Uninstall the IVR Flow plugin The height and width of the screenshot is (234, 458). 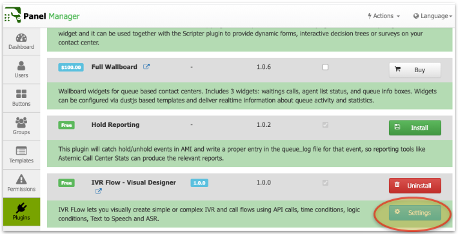415,186
